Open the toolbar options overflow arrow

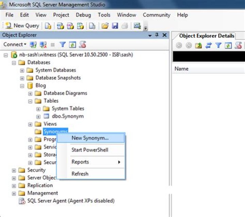click(146, 28)
